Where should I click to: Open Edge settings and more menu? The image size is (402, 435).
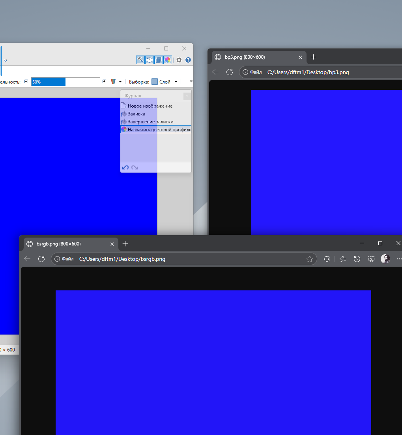pos(399,259)
